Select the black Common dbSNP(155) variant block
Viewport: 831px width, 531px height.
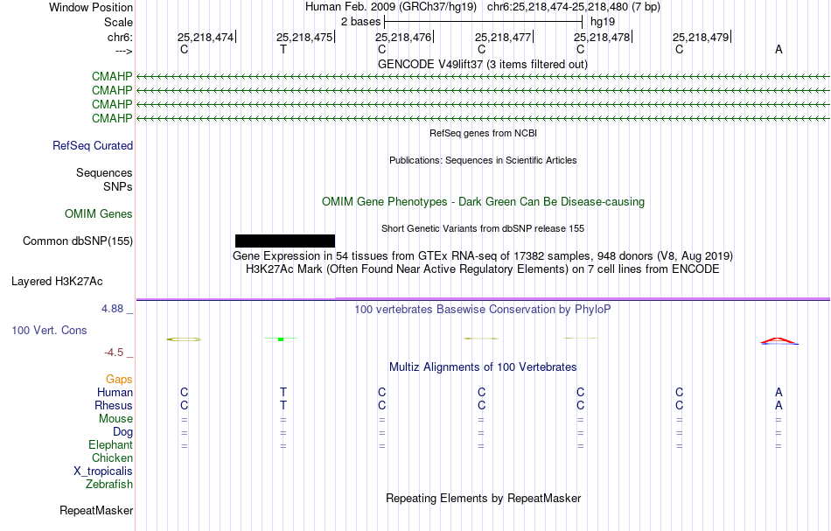coord(285,241)
